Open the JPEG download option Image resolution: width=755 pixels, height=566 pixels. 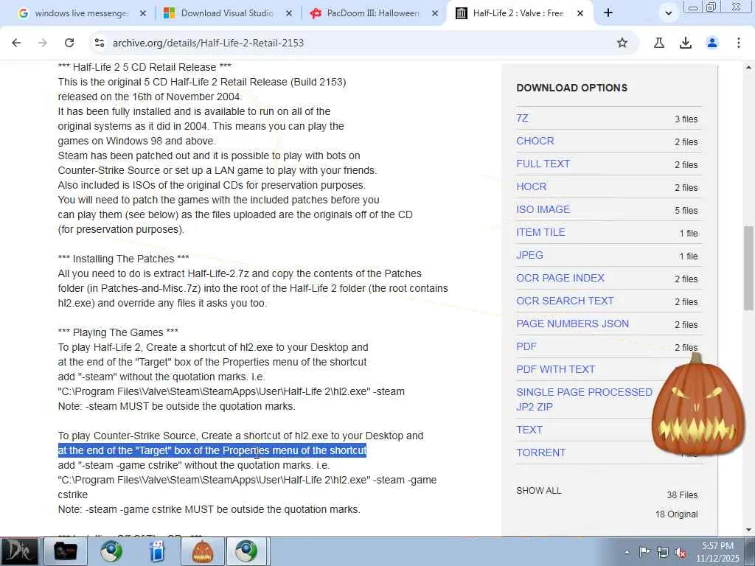pos(529,255)
